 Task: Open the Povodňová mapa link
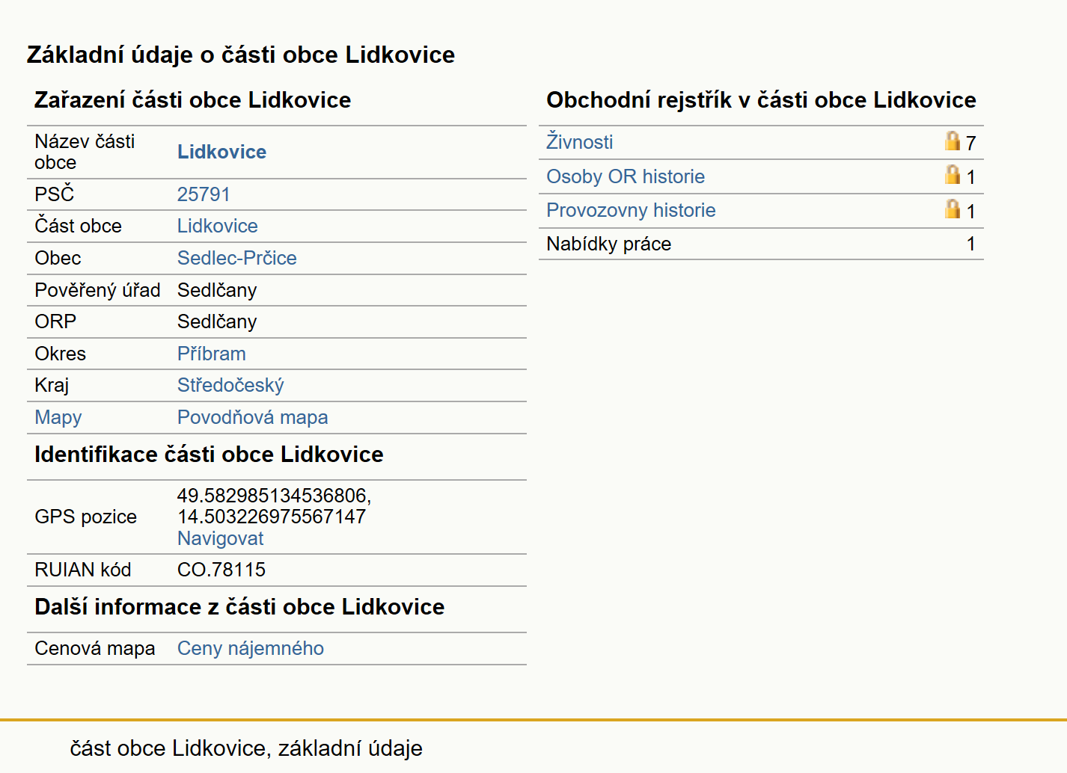(x=252, y=417)
